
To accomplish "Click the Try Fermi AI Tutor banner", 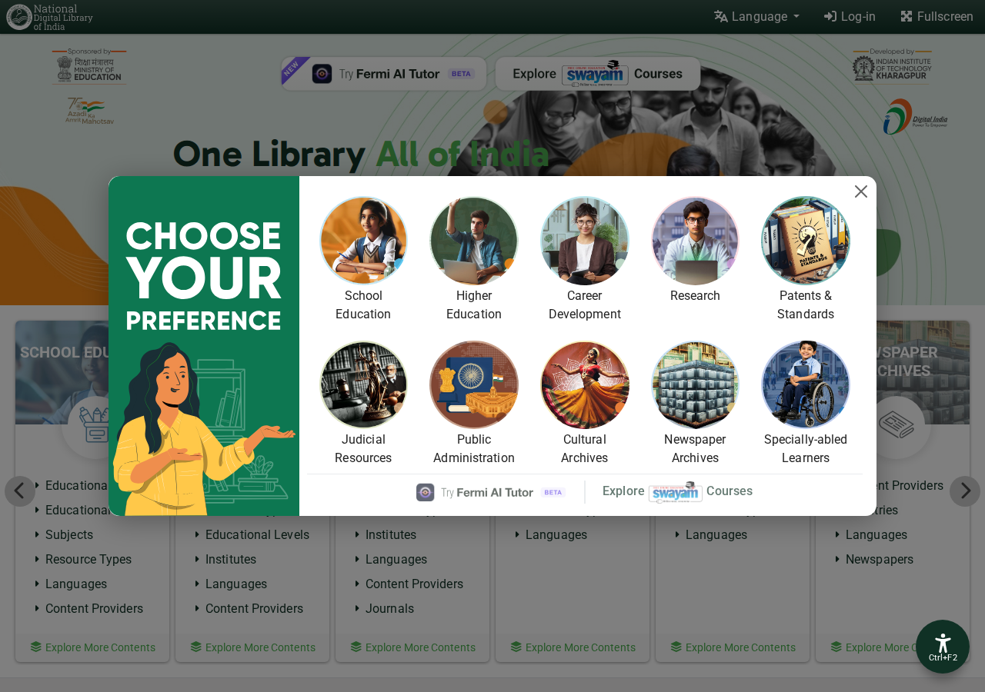I will point(384,74).
